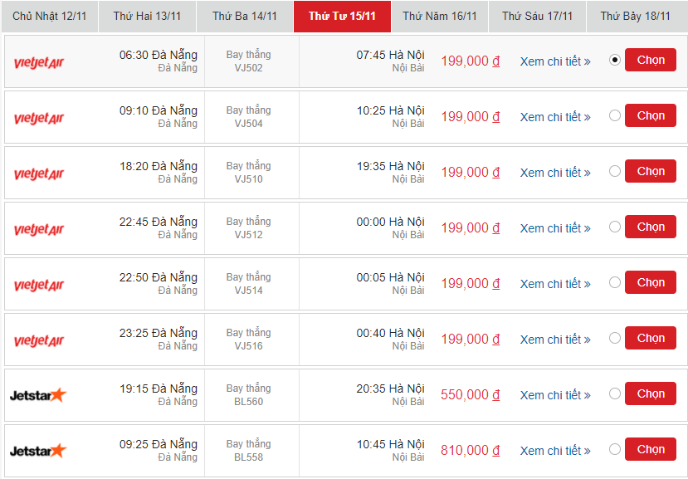Screen dimensions: 688x479
Task: Choose the 09:10 VJ504 flight with Chọn
Action: 651,115
